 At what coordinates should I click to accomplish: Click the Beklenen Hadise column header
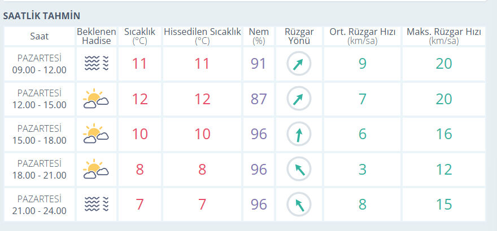[95, 36]
